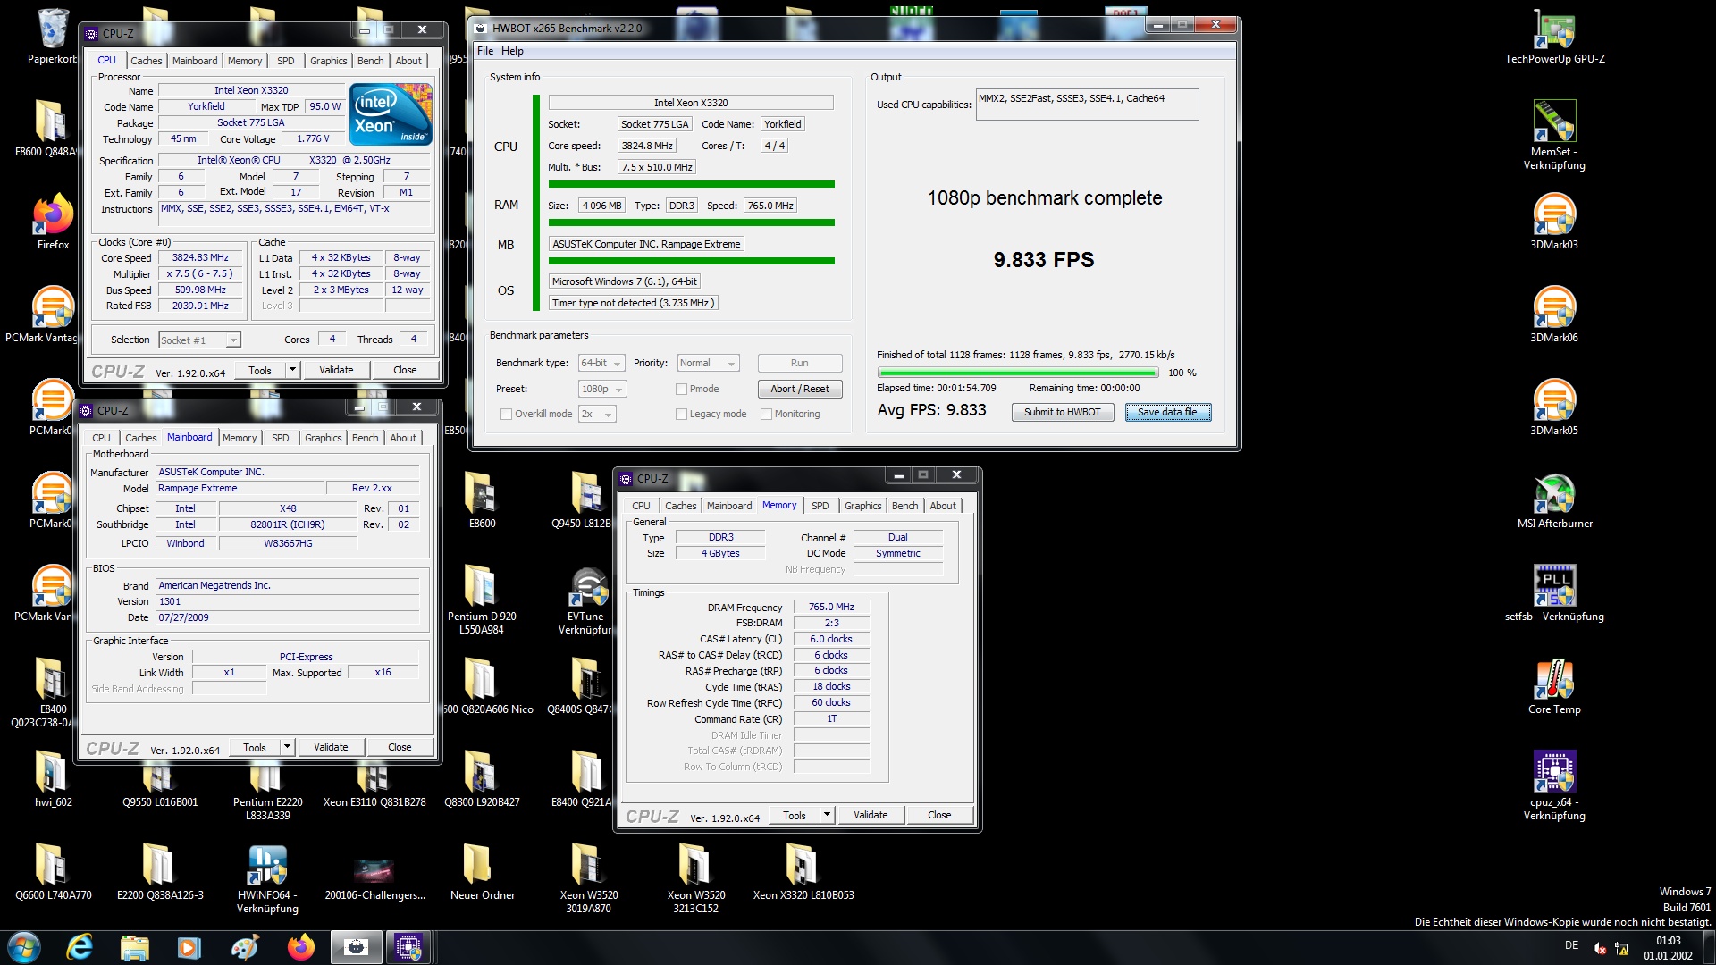Open Graphics tab in CPU-Z CPU window
This screenshot has width=1716, height=965.
pos(328,61)
